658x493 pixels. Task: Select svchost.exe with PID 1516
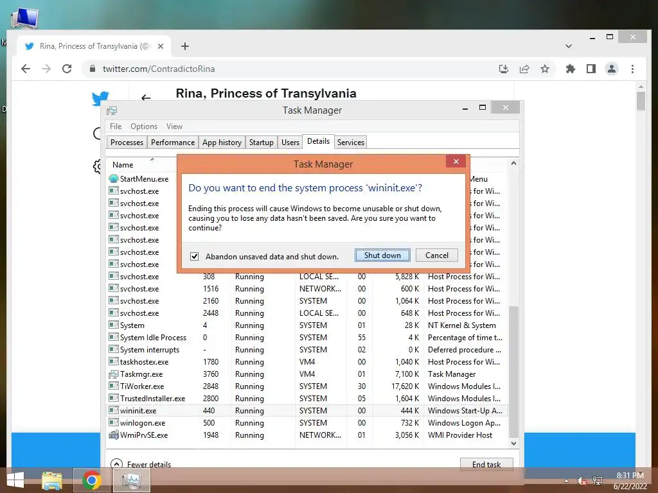click(307, 288)
